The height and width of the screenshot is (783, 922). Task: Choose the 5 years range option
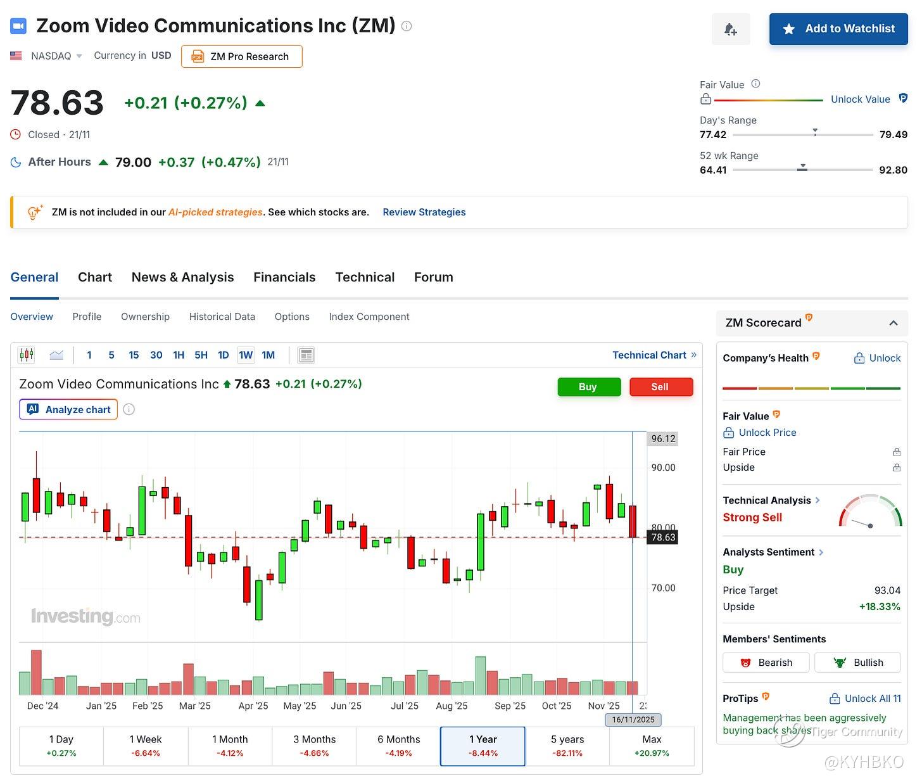coord(567,746)
